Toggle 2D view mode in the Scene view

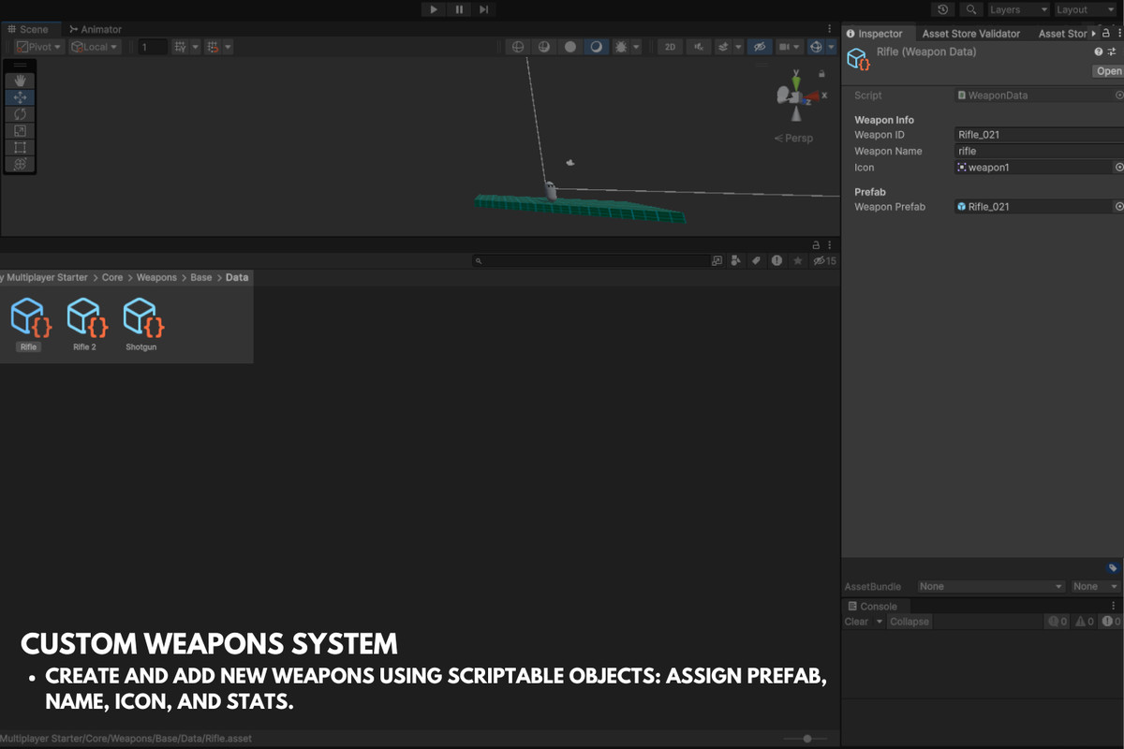(x=670, y=46)
